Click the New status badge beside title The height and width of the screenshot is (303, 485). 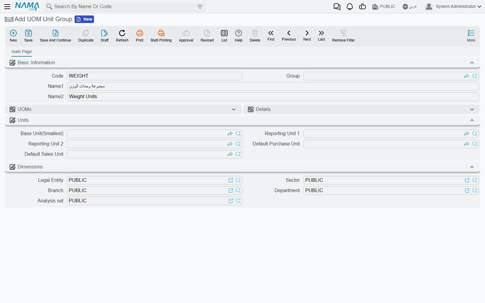click(x=84, y=19)
